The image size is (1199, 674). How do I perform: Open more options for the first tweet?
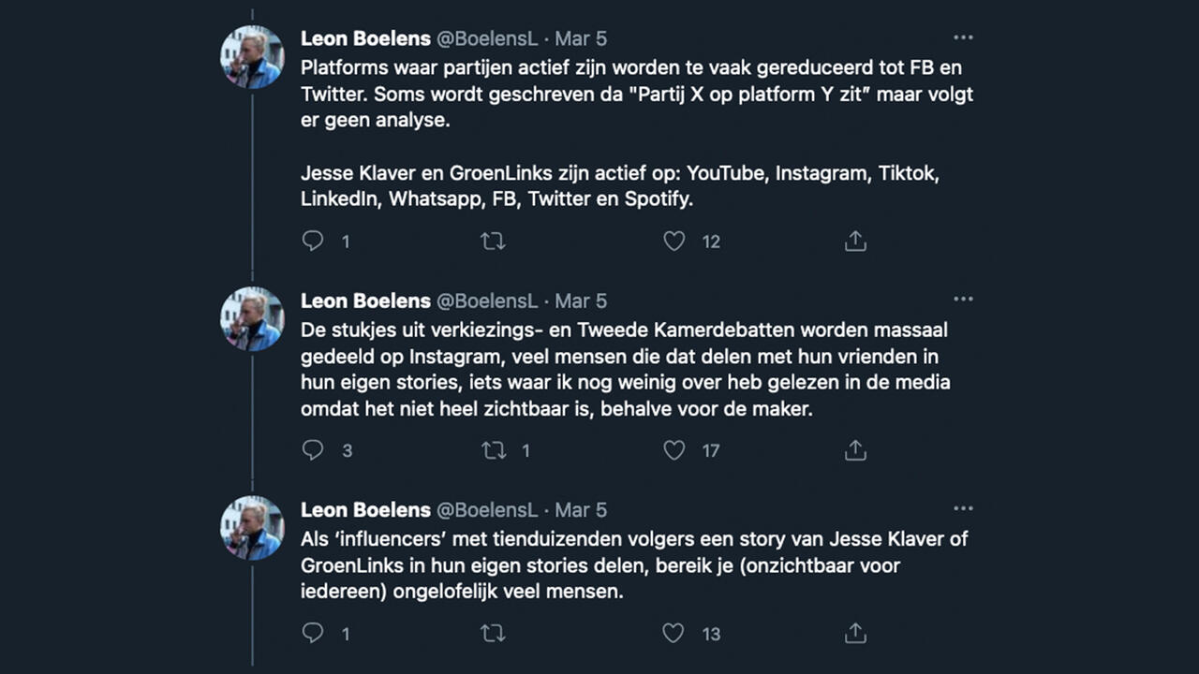tap(963, 38)
